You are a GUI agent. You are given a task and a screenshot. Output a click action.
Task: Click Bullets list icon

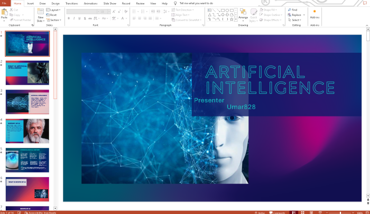click(x=134, y=12)
